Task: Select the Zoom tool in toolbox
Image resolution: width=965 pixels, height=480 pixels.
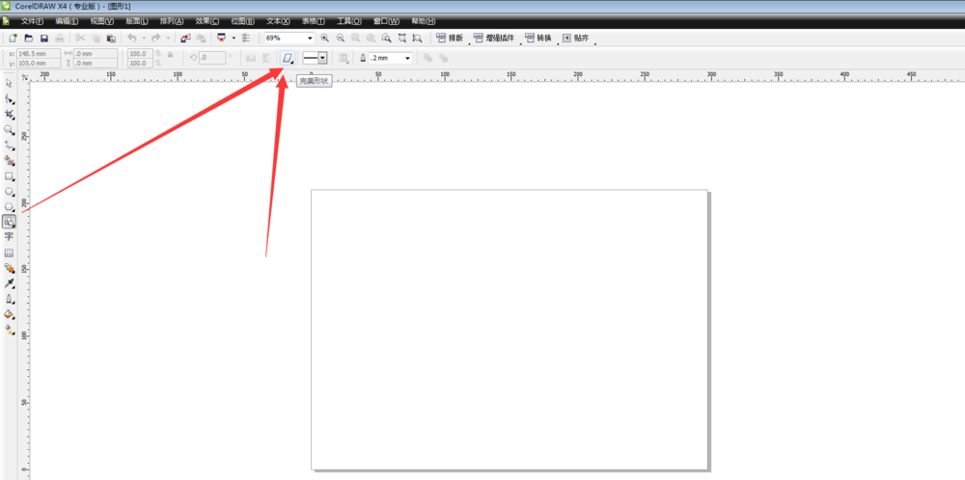Action: click(x=10, y=130)
